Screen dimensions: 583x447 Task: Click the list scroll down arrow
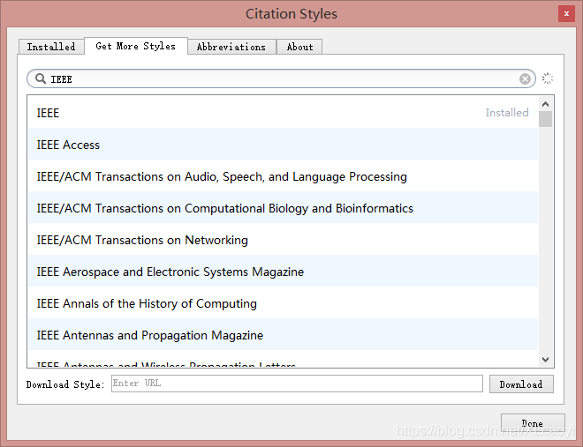tap(545, 359)
